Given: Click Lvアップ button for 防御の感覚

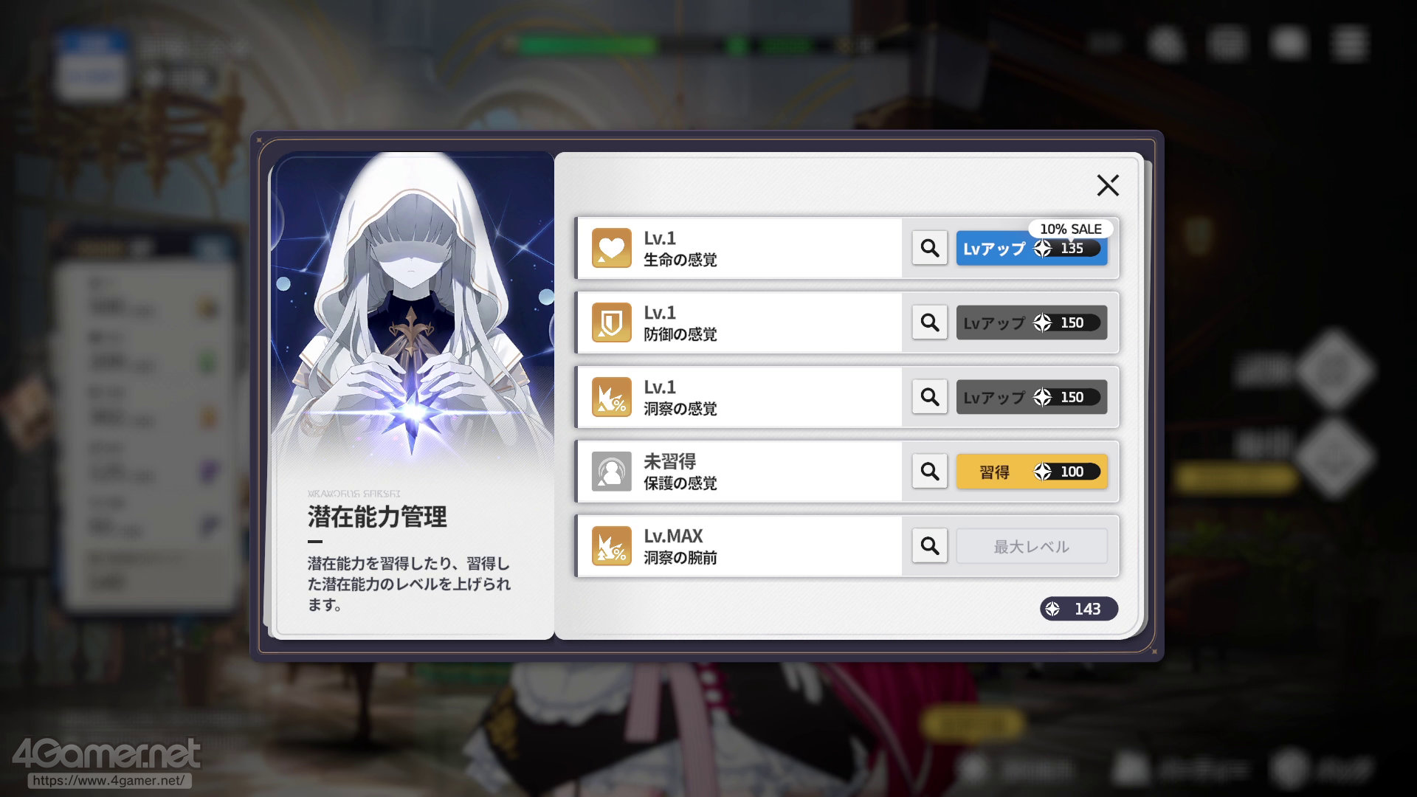Looking at the screenshot, I should point(1032,322).
